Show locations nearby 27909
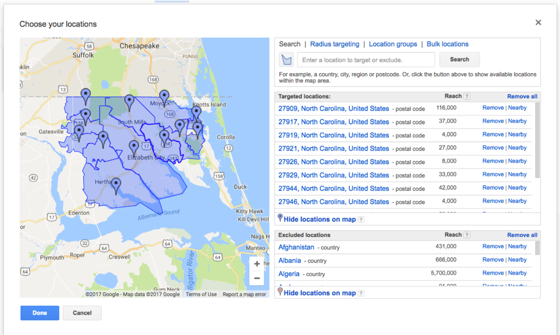Image resolution: width=560 pixels, height=335 pixels. 517,108
